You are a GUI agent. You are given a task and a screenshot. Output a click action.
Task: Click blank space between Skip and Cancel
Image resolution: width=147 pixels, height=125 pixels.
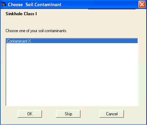90,114
